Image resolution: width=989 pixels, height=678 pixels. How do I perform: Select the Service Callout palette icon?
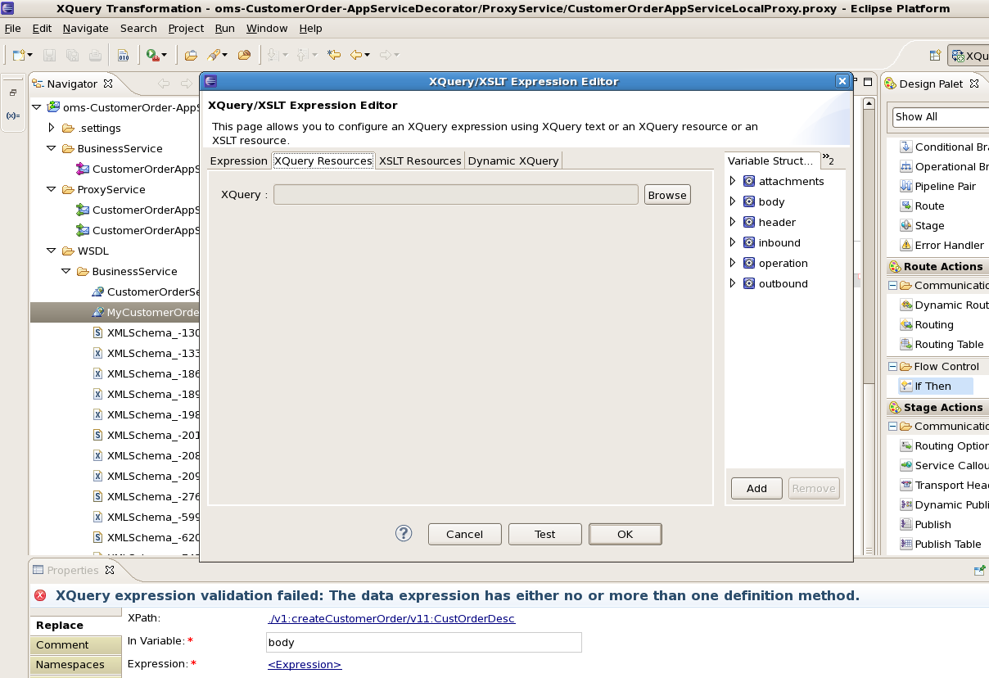906,465
